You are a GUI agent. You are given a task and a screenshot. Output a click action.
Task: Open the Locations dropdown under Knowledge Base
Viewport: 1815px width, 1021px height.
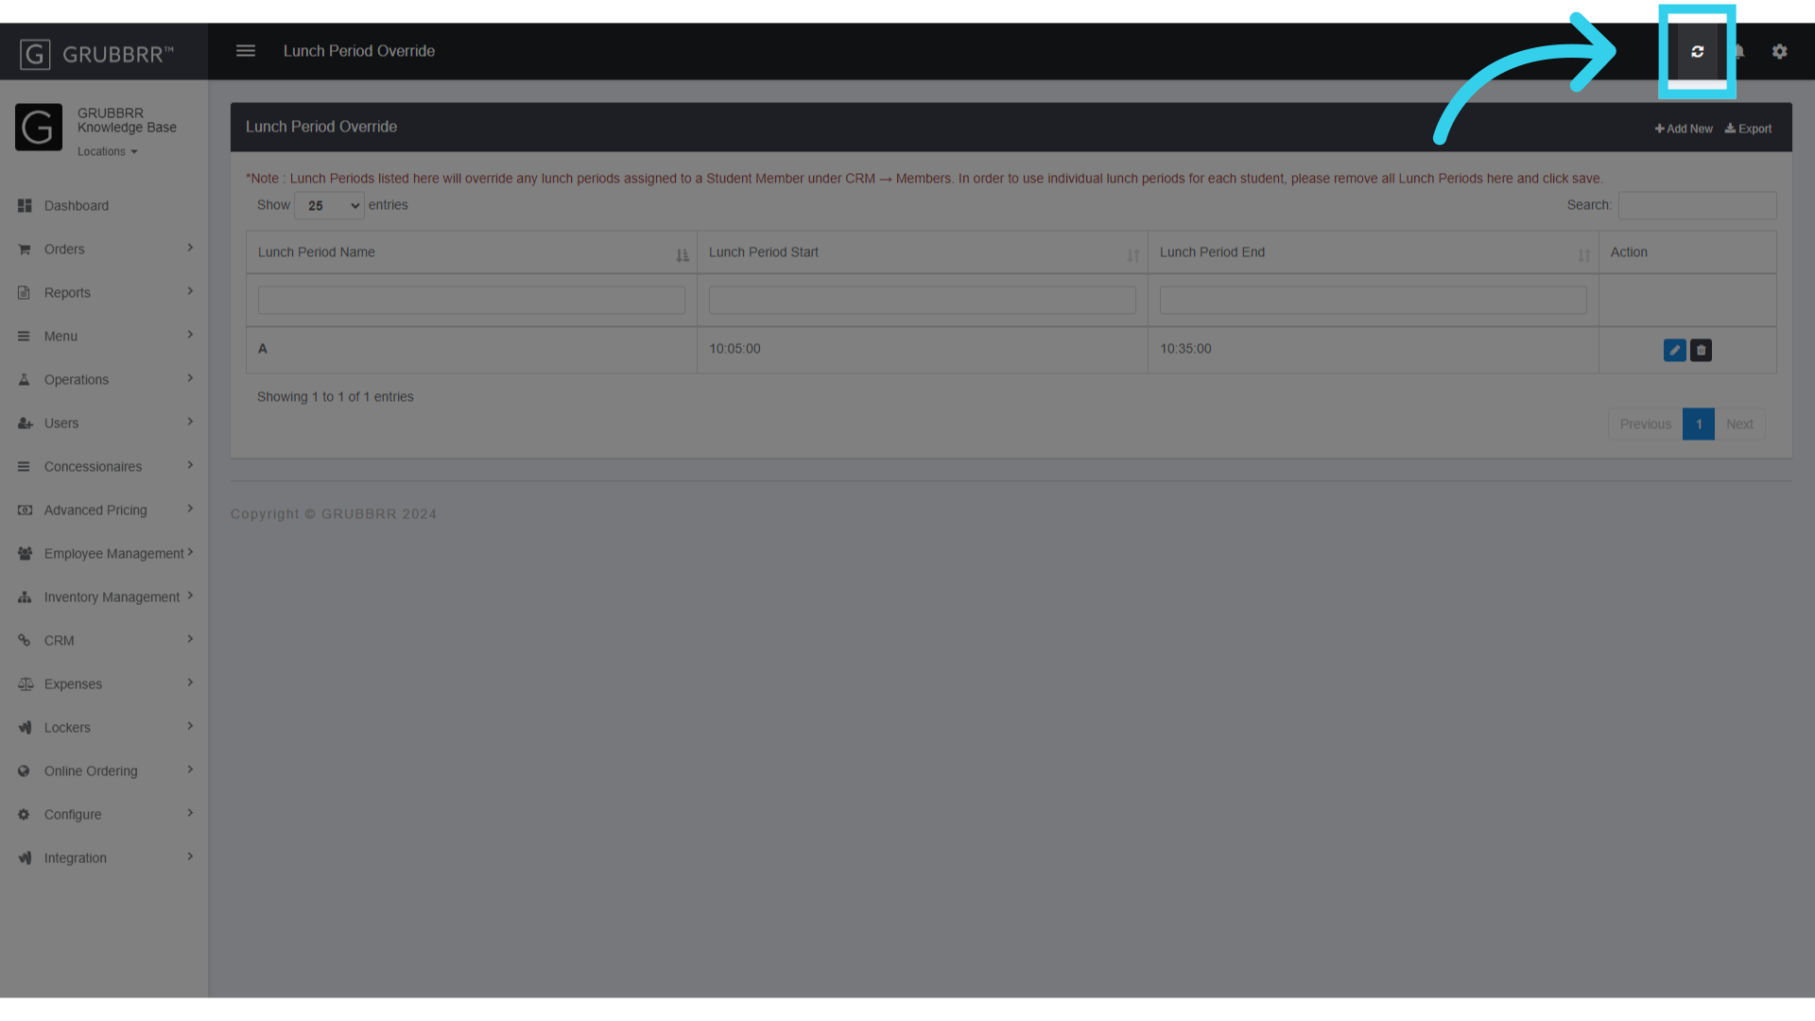108,151
